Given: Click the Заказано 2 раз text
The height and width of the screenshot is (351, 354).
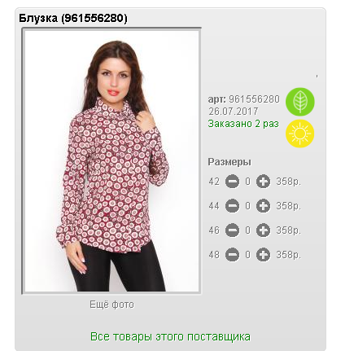Looking at the screenshot, I should [x=243, y=124].
